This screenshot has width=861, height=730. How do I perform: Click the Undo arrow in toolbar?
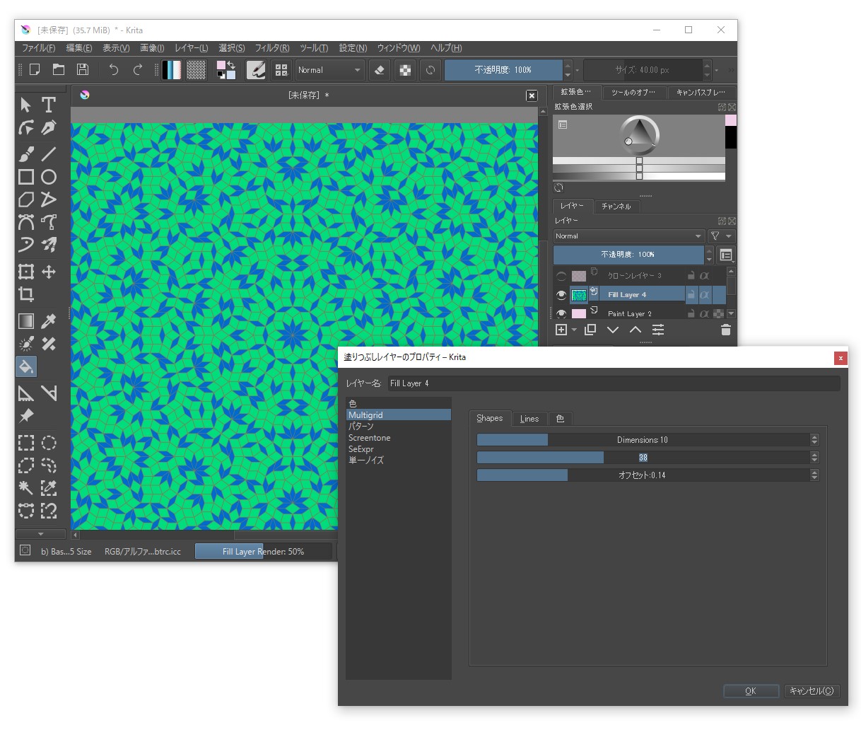113,69
